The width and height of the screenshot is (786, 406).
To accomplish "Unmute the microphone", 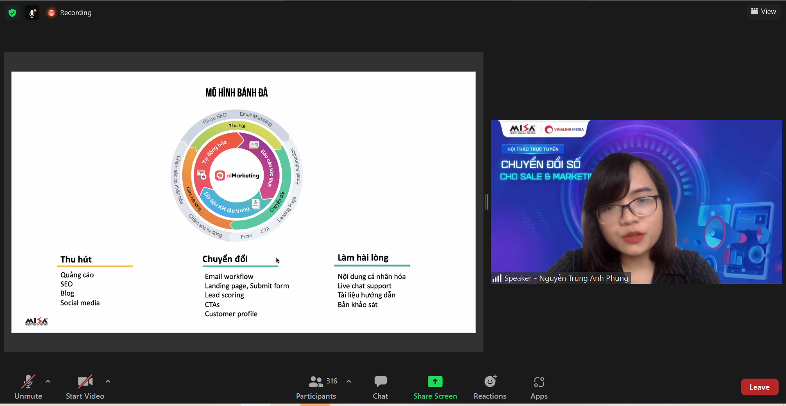I will [28, 387].
